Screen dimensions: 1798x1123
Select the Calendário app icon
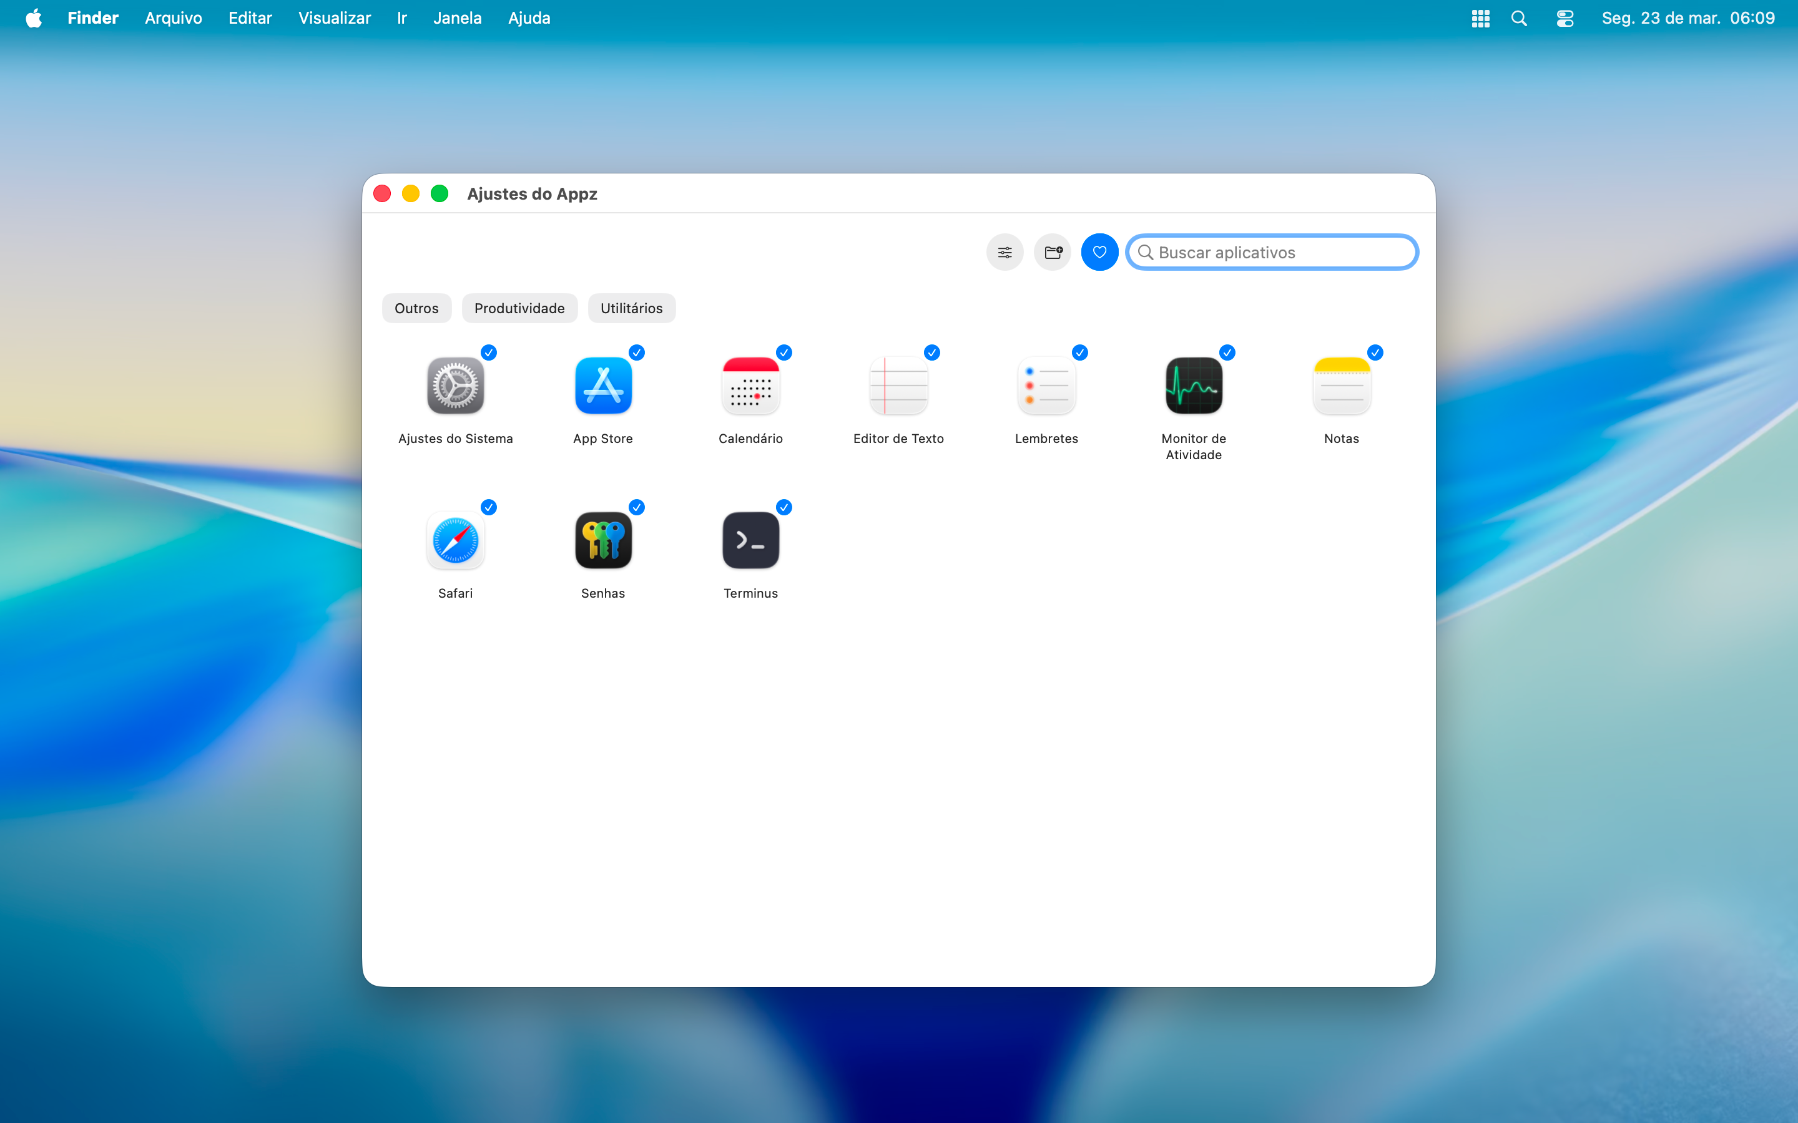[750, 386]
